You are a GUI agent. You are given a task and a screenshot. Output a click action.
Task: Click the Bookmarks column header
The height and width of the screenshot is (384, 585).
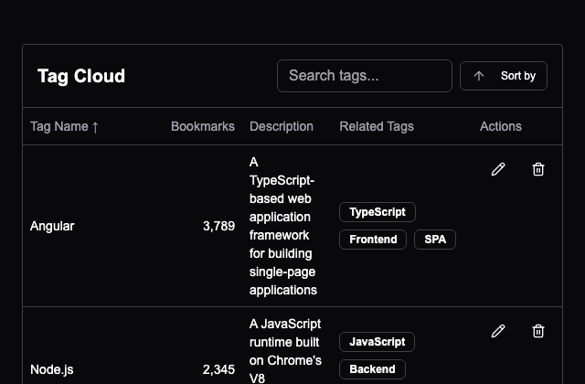coord(203,126)
